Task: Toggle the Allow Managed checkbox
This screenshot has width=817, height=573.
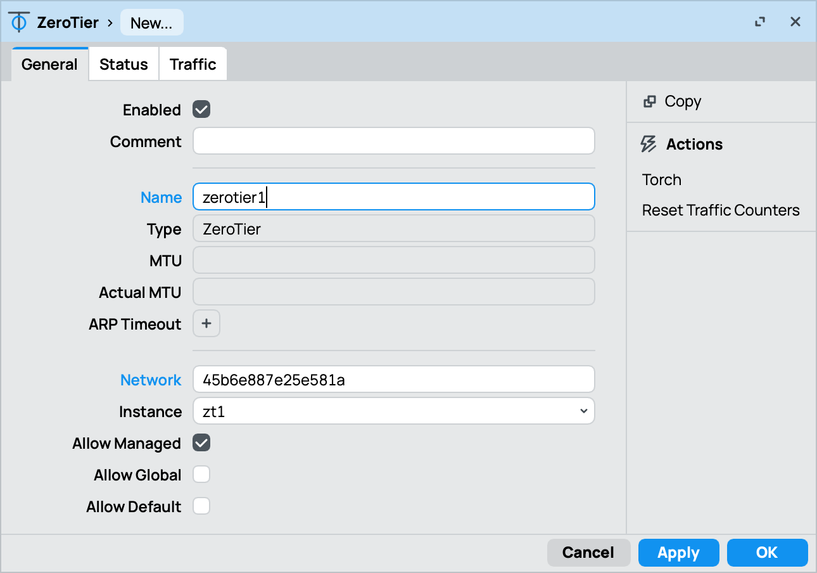Action: [201, 443]
